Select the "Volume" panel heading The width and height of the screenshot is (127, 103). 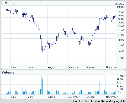coord(8,72)
